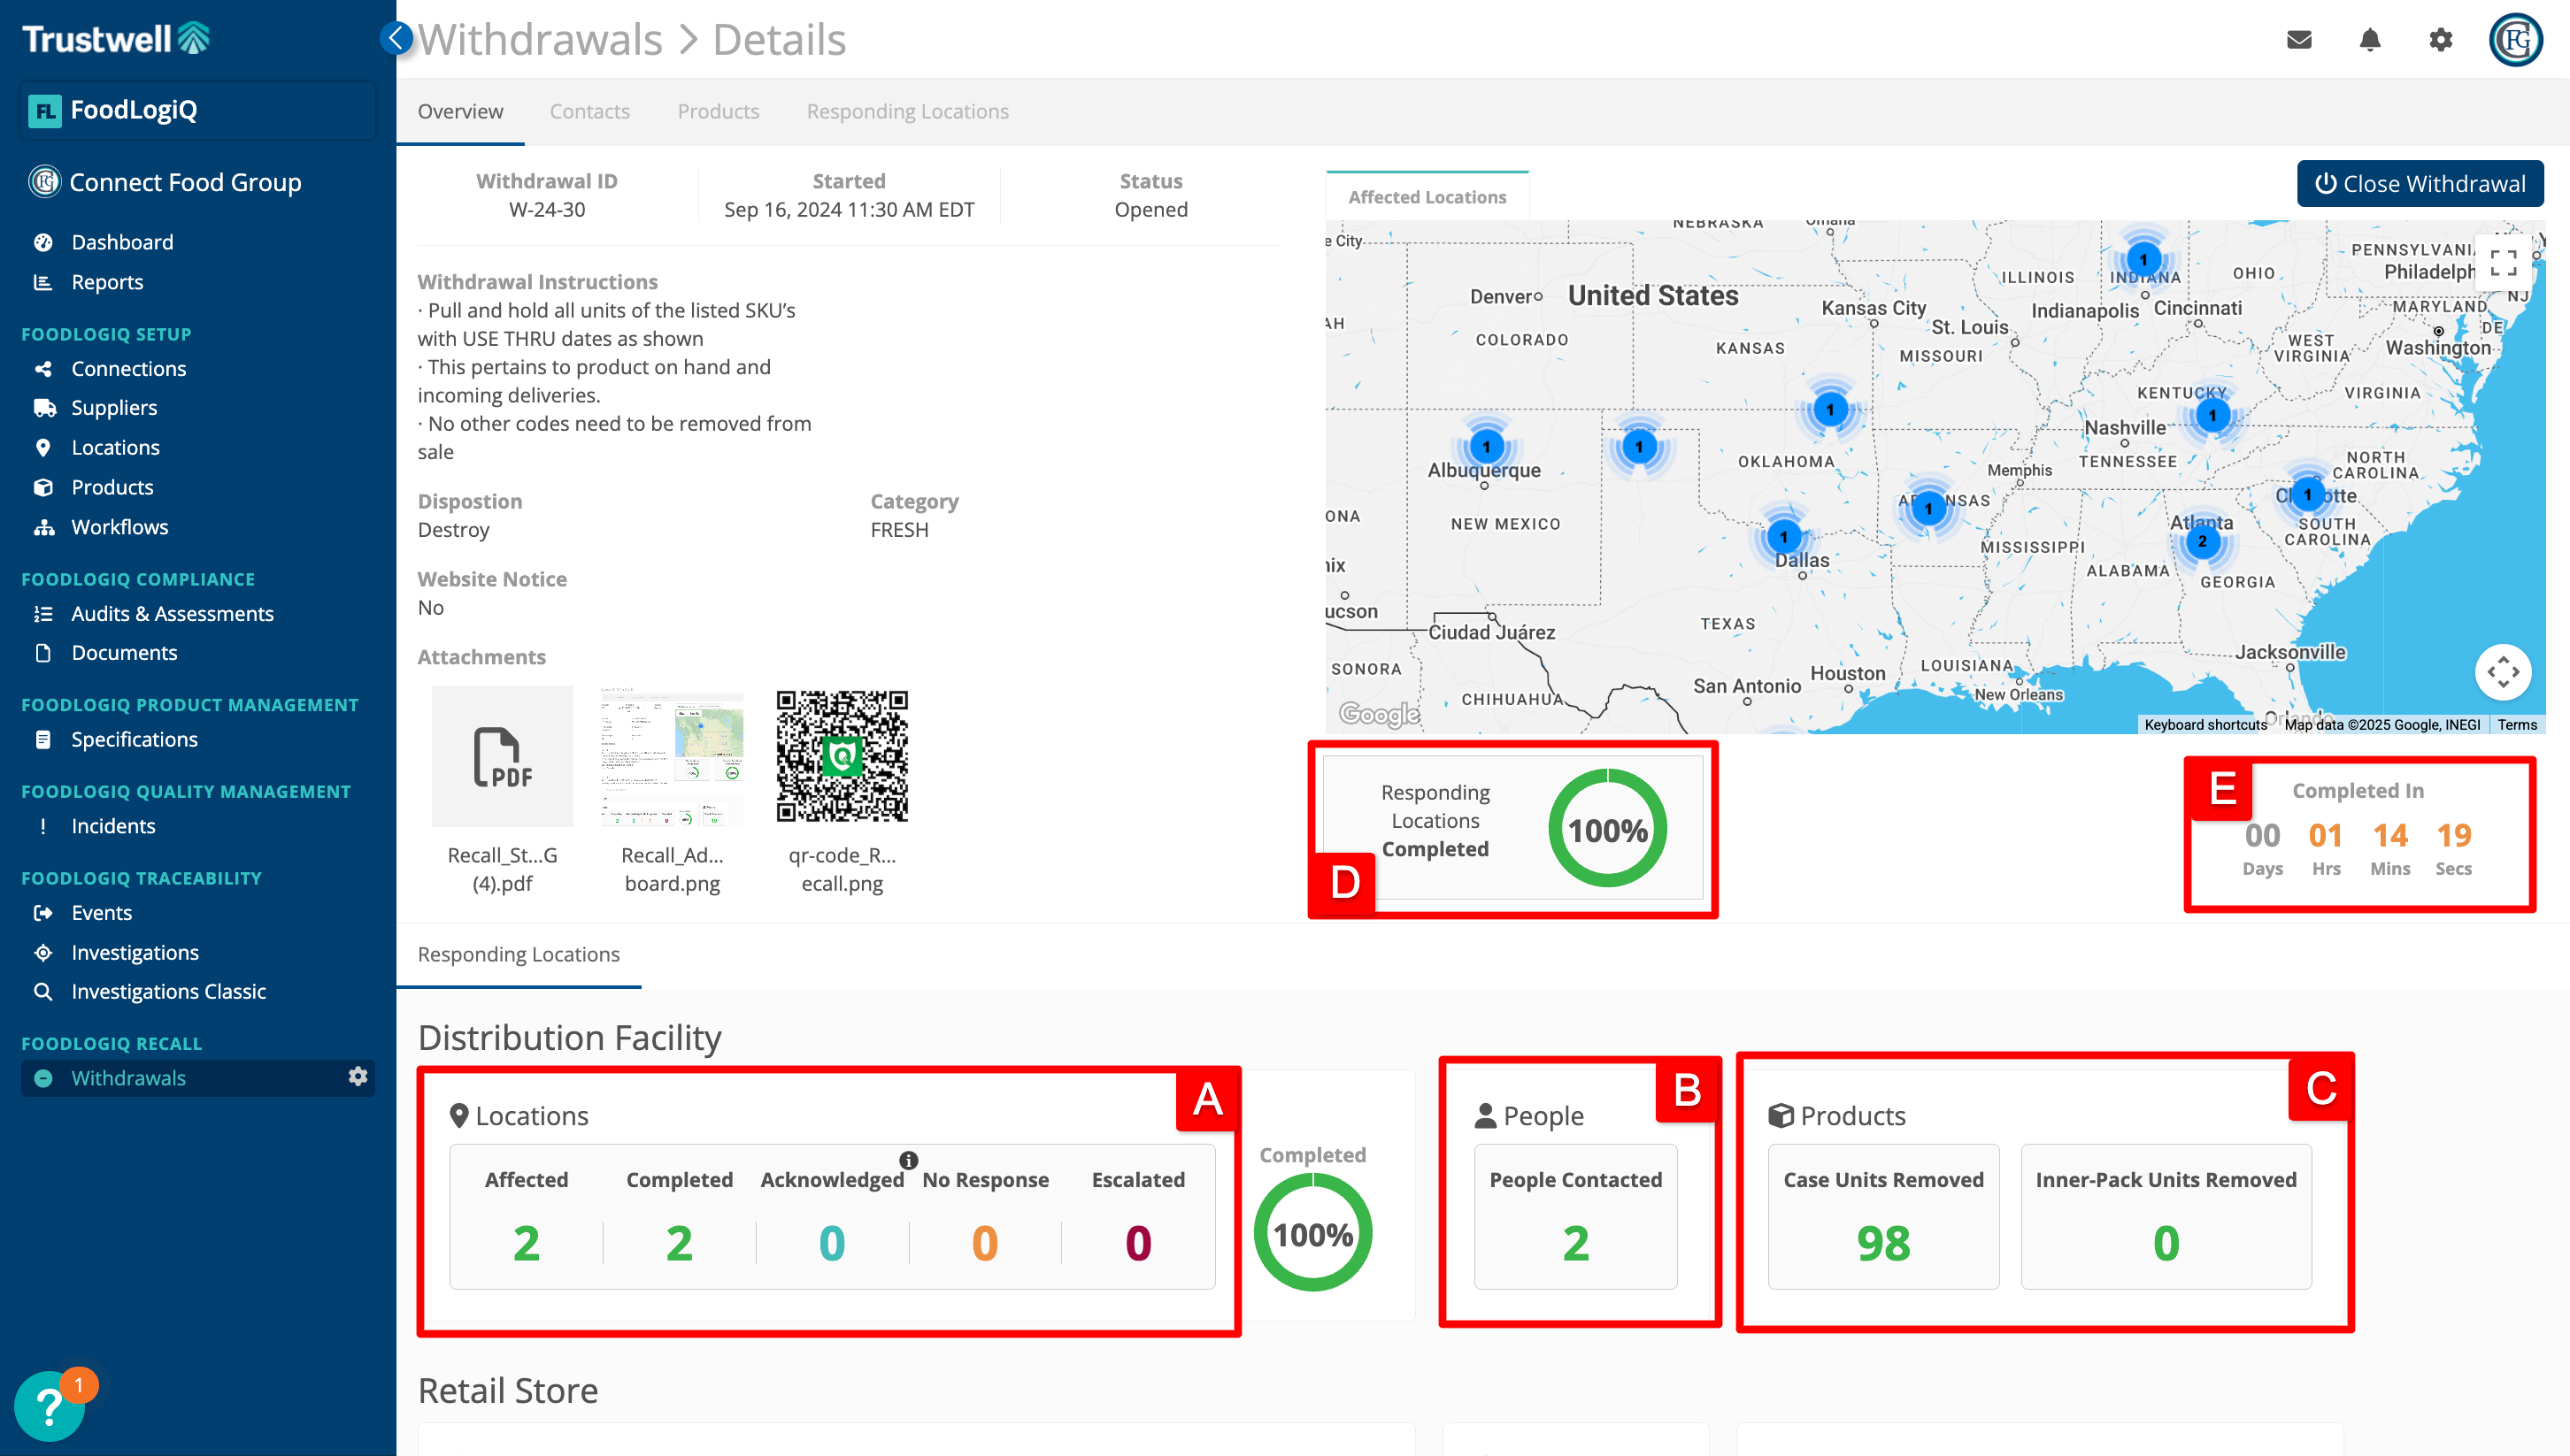Select the lower Responding Locations tab
This screenshot has width=2570, height=1456.
[x=519, y=954]
